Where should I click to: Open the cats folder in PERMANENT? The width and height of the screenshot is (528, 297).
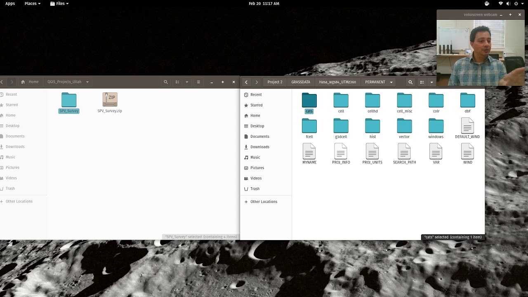309,103
